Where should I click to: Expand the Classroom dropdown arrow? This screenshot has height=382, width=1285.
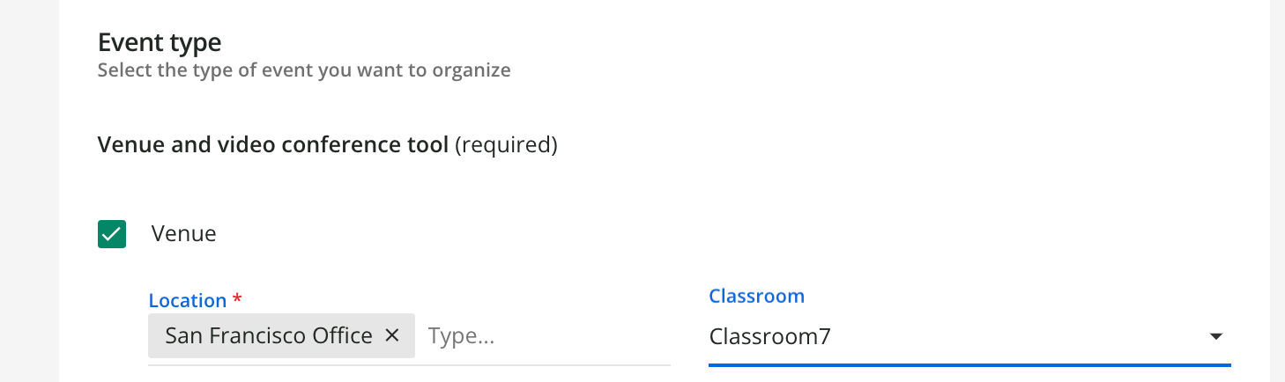coord(1215,336)
